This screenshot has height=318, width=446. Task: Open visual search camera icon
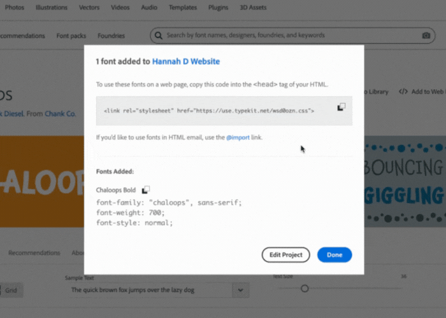[426, 36]
